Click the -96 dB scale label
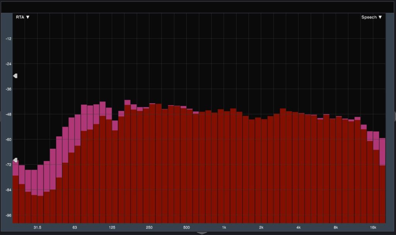 point(9,215)
